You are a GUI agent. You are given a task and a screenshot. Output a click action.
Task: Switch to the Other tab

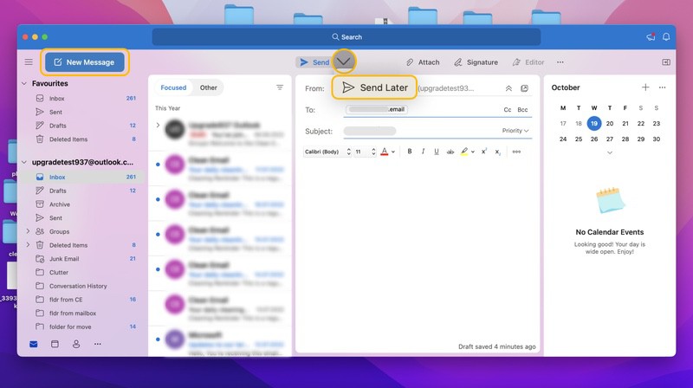(x=208, y=87)
